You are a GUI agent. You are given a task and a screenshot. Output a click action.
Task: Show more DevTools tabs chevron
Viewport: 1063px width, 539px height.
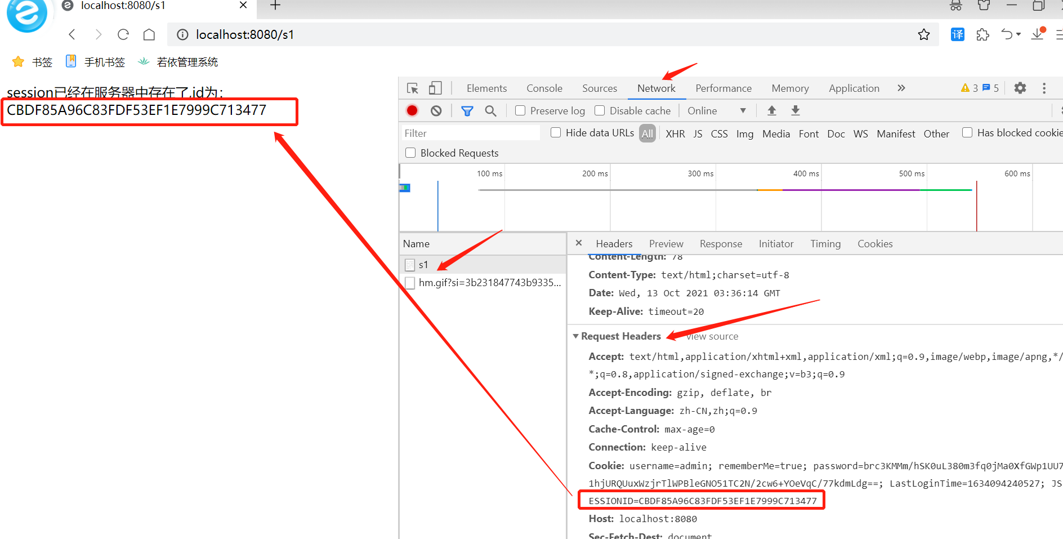pos(901,88)
